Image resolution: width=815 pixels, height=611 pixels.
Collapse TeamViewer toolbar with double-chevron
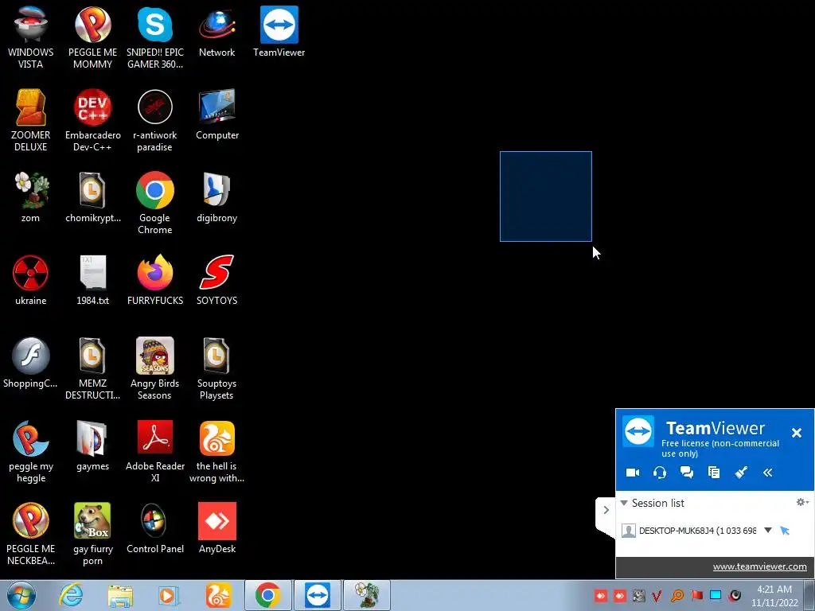click(x=768, y=473)
